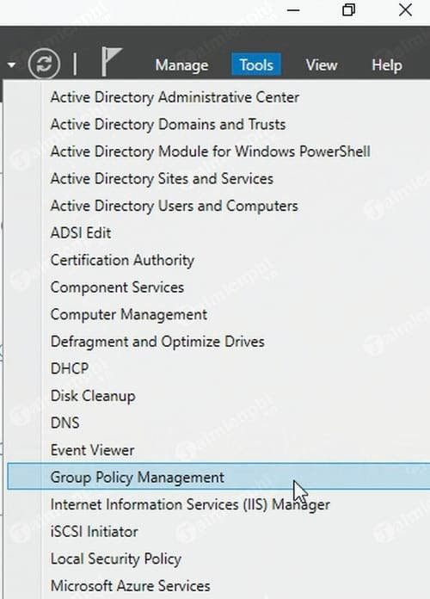Open the Notifications flag icon
Image resolution: width=430 pixels, height=599 pixels.
pyautogui.click(x=111, y=61)
